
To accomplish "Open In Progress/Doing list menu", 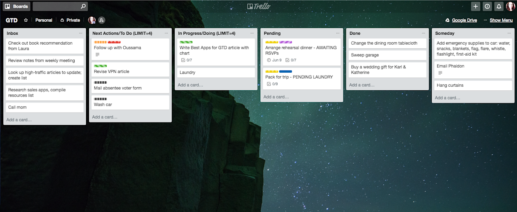I will click(252, 33).
